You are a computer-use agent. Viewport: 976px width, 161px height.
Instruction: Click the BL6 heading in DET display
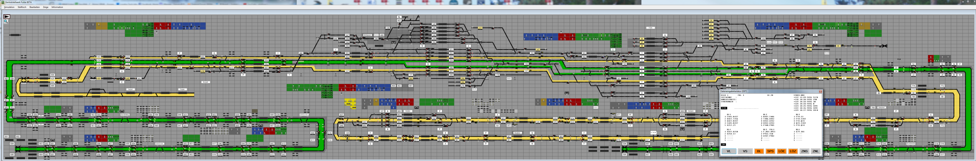coord(798,129)
